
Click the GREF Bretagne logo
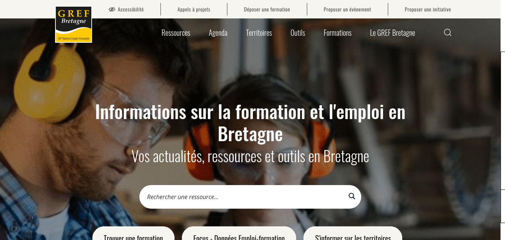[74, 25]
